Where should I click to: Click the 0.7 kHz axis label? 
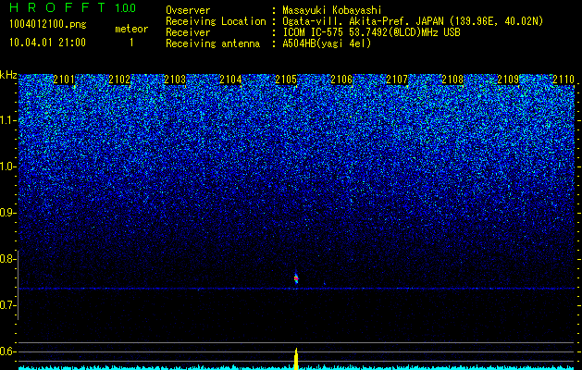pyautogui.click(x=7, y=305)
